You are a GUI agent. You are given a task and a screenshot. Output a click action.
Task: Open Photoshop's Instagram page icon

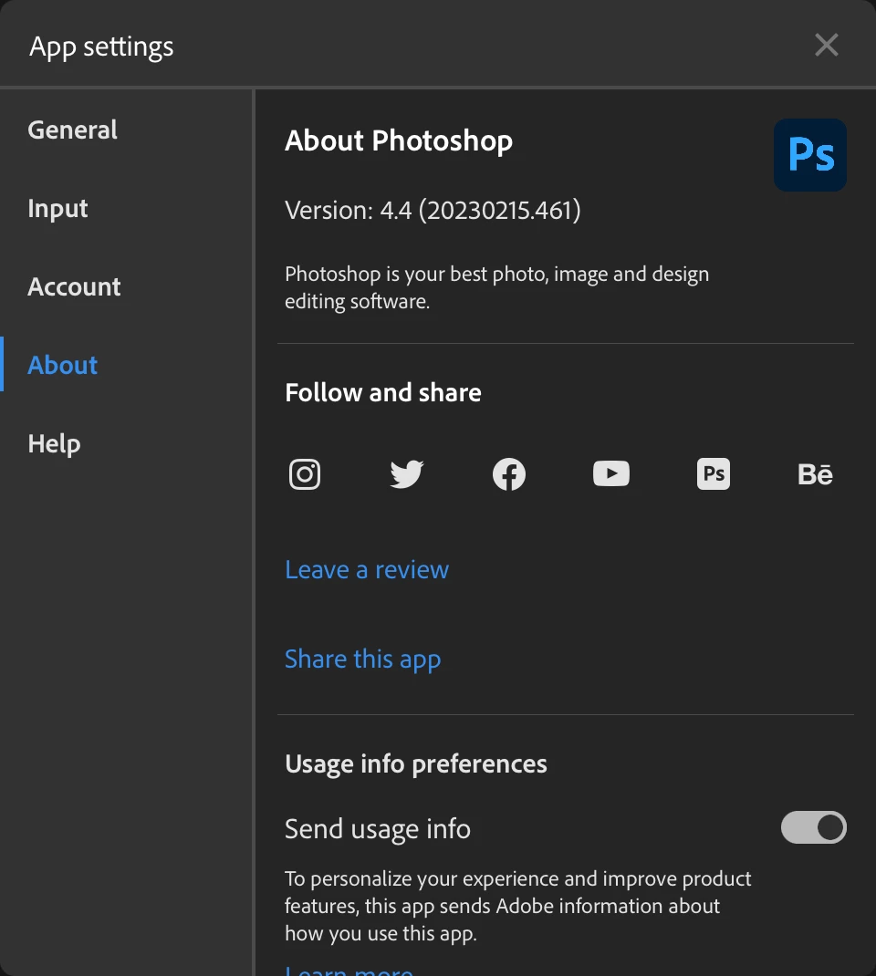point(305,474)
